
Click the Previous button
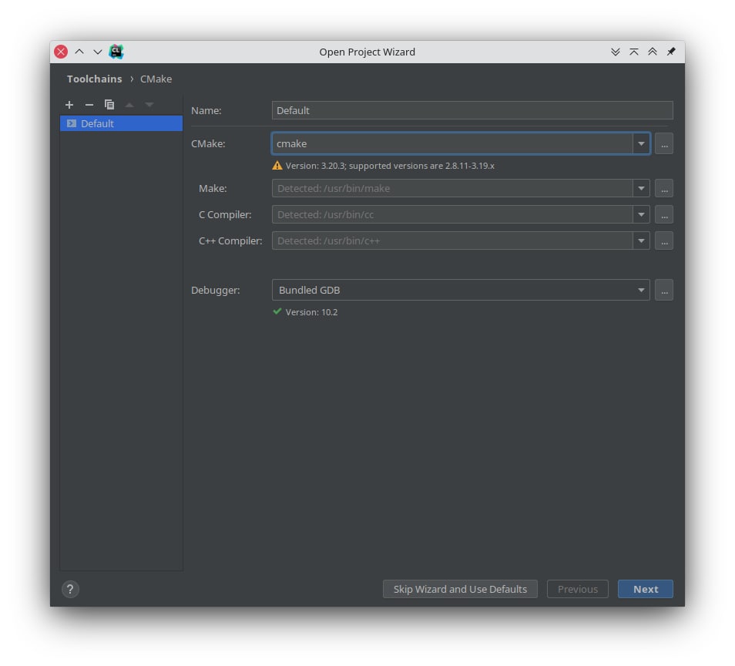point(578,589)
